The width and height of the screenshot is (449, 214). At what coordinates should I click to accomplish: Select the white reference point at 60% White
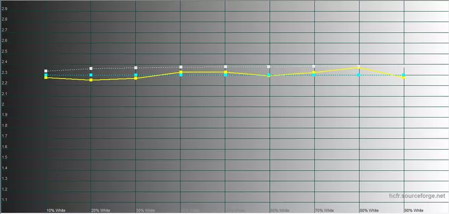click(x=269, y=67)
